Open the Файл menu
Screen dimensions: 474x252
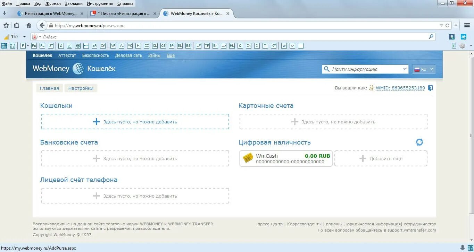[7, 3]
